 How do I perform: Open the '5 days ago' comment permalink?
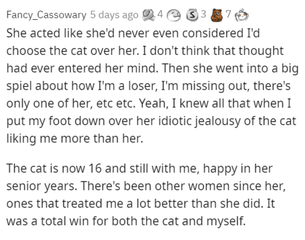[x=114, y=15]
